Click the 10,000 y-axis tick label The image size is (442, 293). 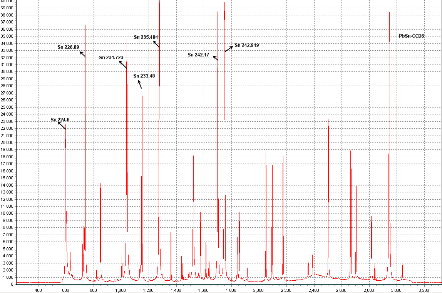click(x=8, y=214)
